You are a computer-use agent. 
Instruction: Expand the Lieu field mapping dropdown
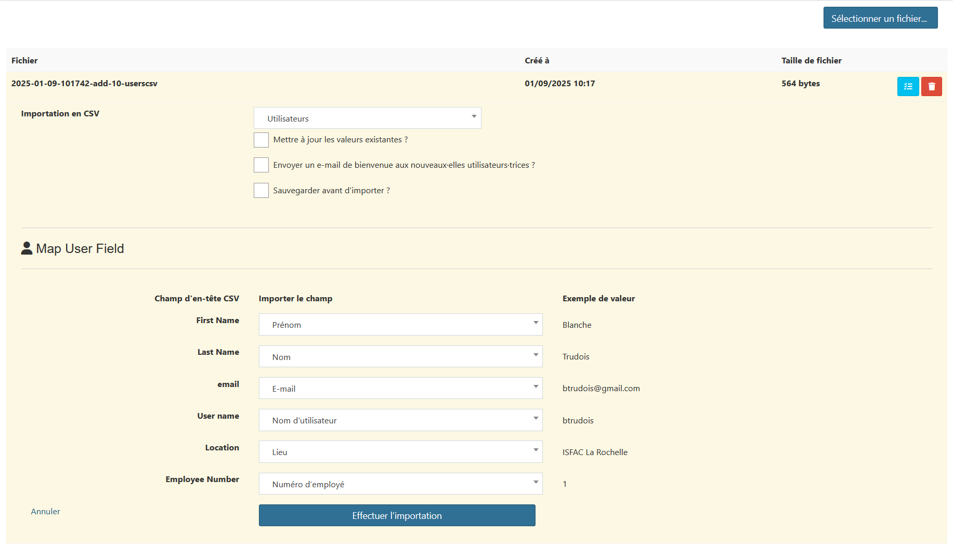(400, 452)
